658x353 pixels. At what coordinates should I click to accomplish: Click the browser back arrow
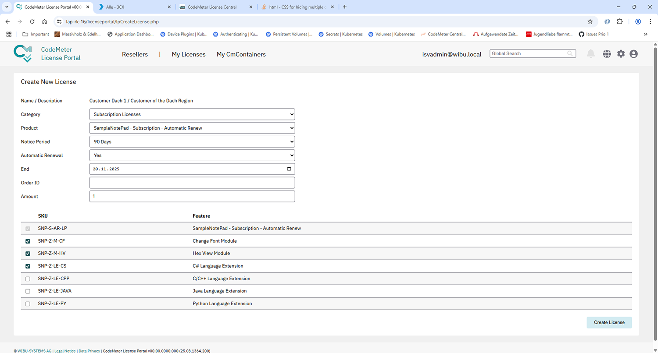[7, 21]
